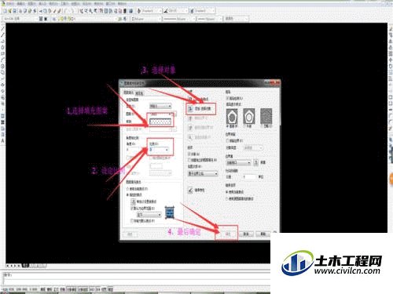393x294 pixels.
Task: Click the 'Click to set new origin' icon
Action: click(134, 201)
